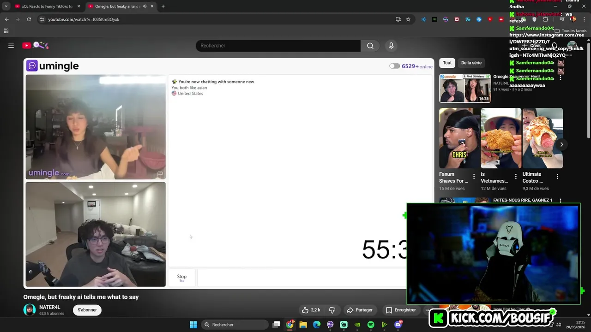Screen dimensions: 591x332
Task: Open Vietnamese chicken short thumbnail
Action: tap(501, 138)
